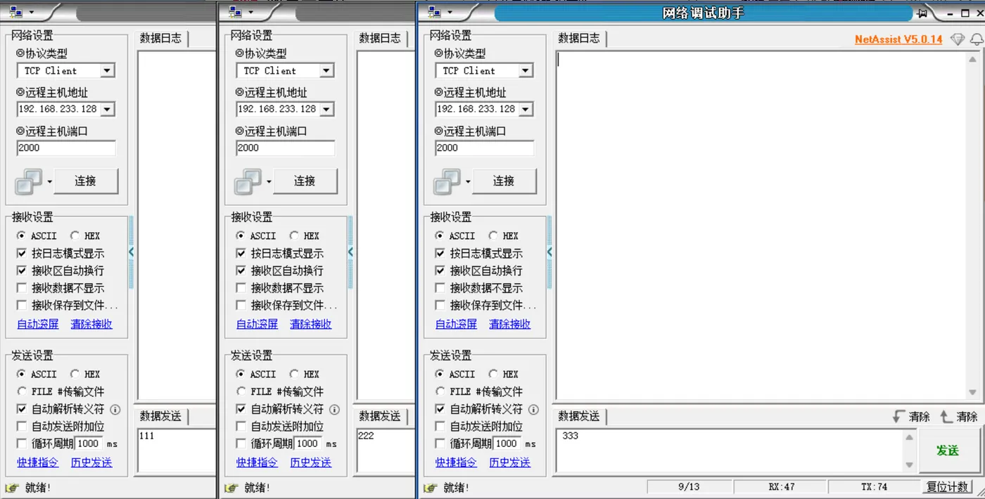The width and height of the screenshot is (985, 499).
Task: Switch to 数据日志 tab in the right window
Action: 579,39
